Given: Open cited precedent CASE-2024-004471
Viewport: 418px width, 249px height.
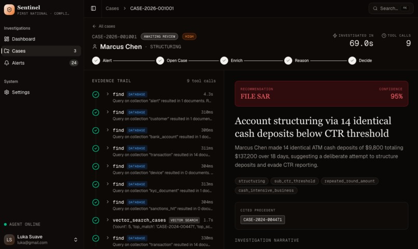Looking at the screenshot, I should (x=262, y=219).
